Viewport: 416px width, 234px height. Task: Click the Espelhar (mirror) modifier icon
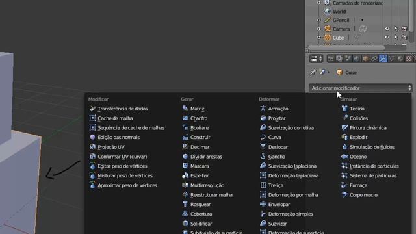(185, 175)
